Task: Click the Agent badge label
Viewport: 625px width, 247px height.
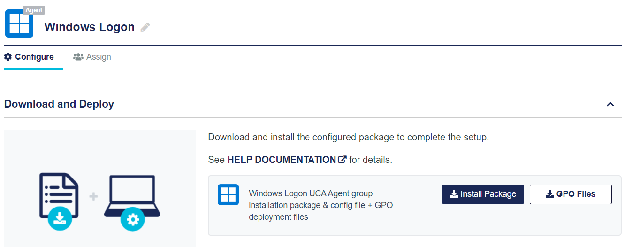Action: 34,10
